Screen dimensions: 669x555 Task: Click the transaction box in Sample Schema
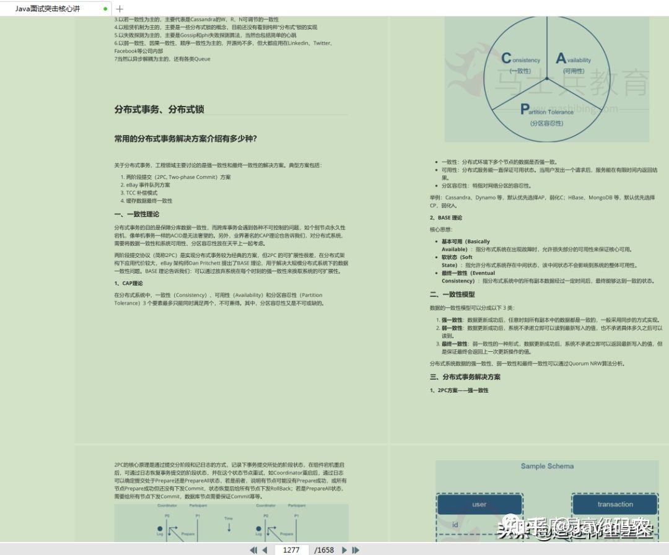click(x=615, y=504)
